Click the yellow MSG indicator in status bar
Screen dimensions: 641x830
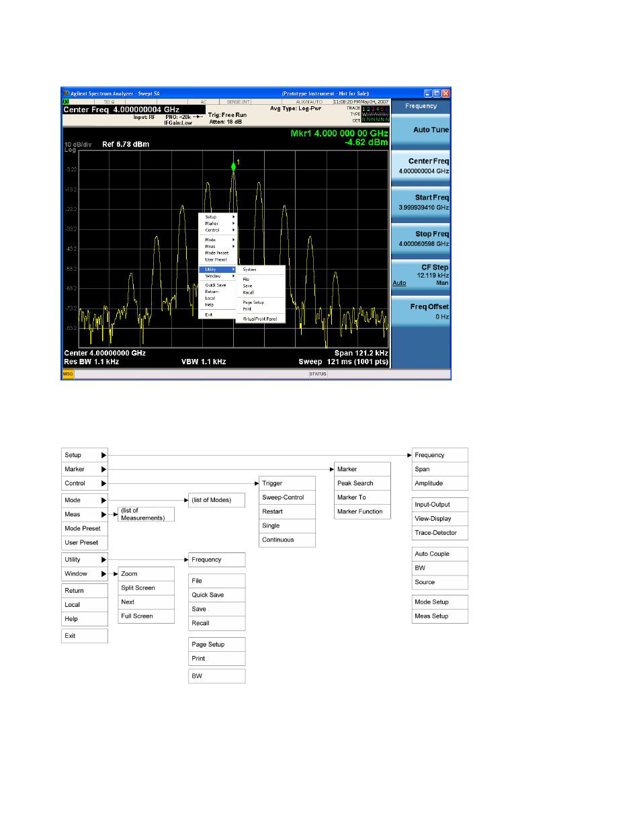click(68, 374)
